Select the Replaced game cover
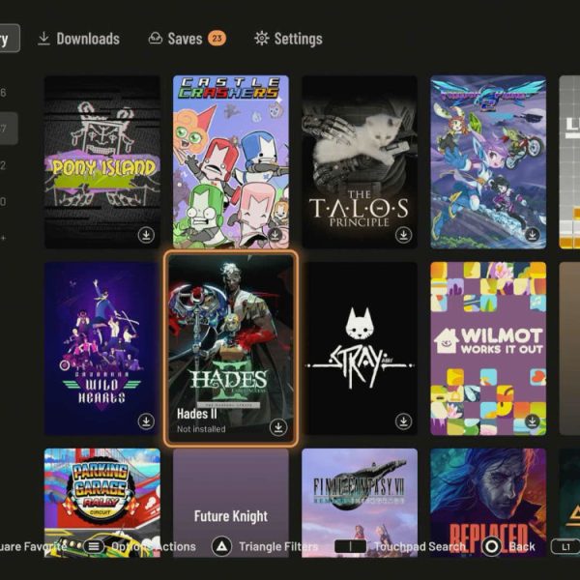The height and width of the screenshot is (580, 580). click(x=488, y=503)
